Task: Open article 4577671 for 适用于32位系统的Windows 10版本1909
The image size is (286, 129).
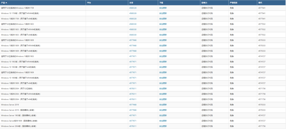Action: tap(133, 72)
